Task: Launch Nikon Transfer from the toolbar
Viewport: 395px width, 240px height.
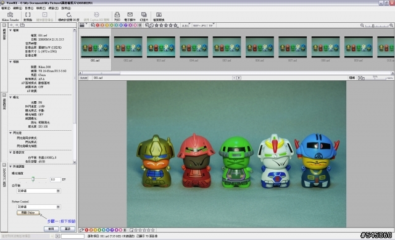Action: pyautogui.click(x=10, y=17)
